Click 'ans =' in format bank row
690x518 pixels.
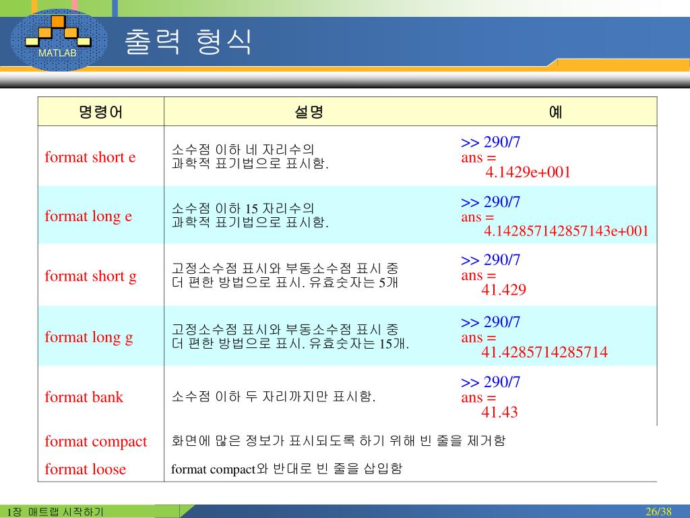[x=478, y=398]
